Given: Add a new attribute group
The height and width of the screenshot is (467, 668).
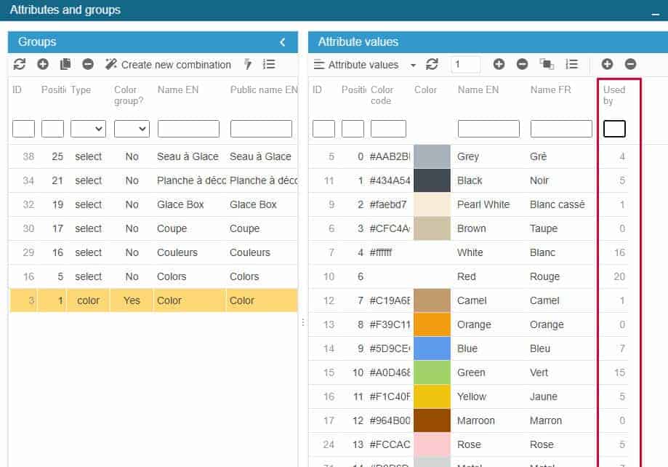Looking at the screenshot, I should pyautogui.click(x=43, y=65).
